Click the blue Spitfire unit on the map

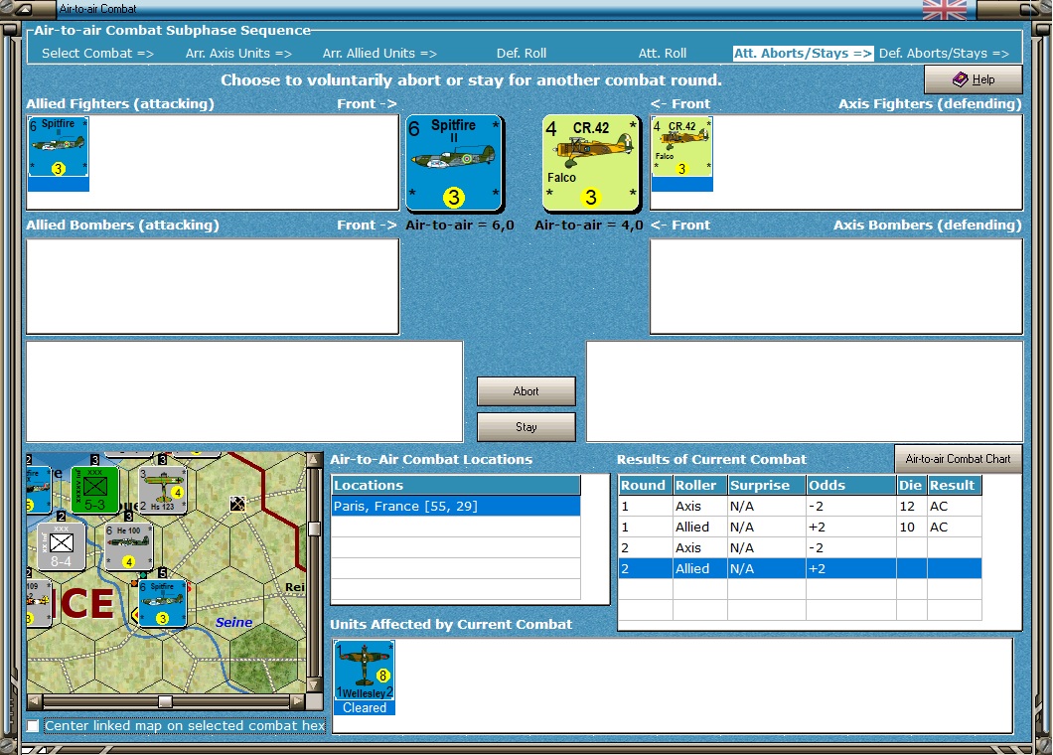coord(163,603)
